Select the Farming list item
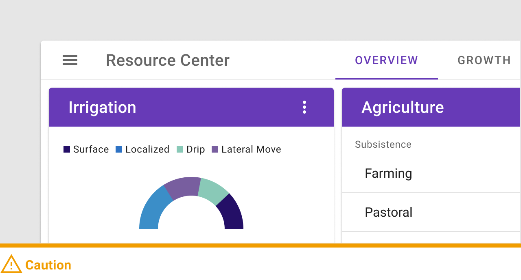The image size is (521, 280). click(x=431, y=173)
